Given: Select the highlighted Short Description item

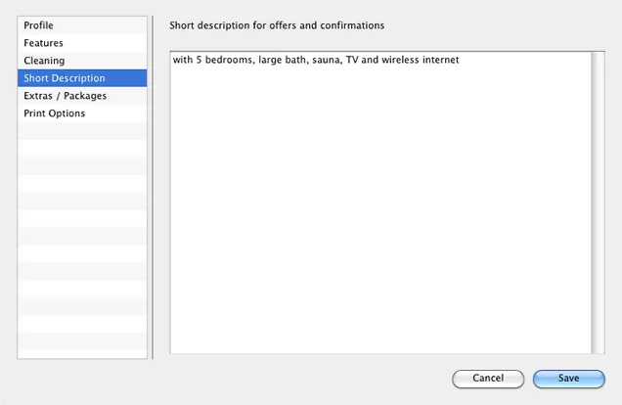Looking at the screenshot, I should tap(82, 78).
